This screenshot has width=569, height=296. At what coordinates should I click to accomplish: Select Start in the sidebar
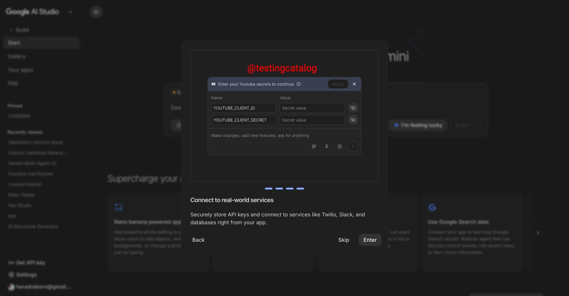(x=14, y=43)
